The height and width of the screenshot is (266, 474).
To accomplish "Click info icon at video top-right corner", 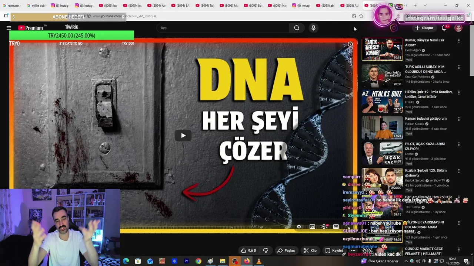I will click(x=350, y=44).
